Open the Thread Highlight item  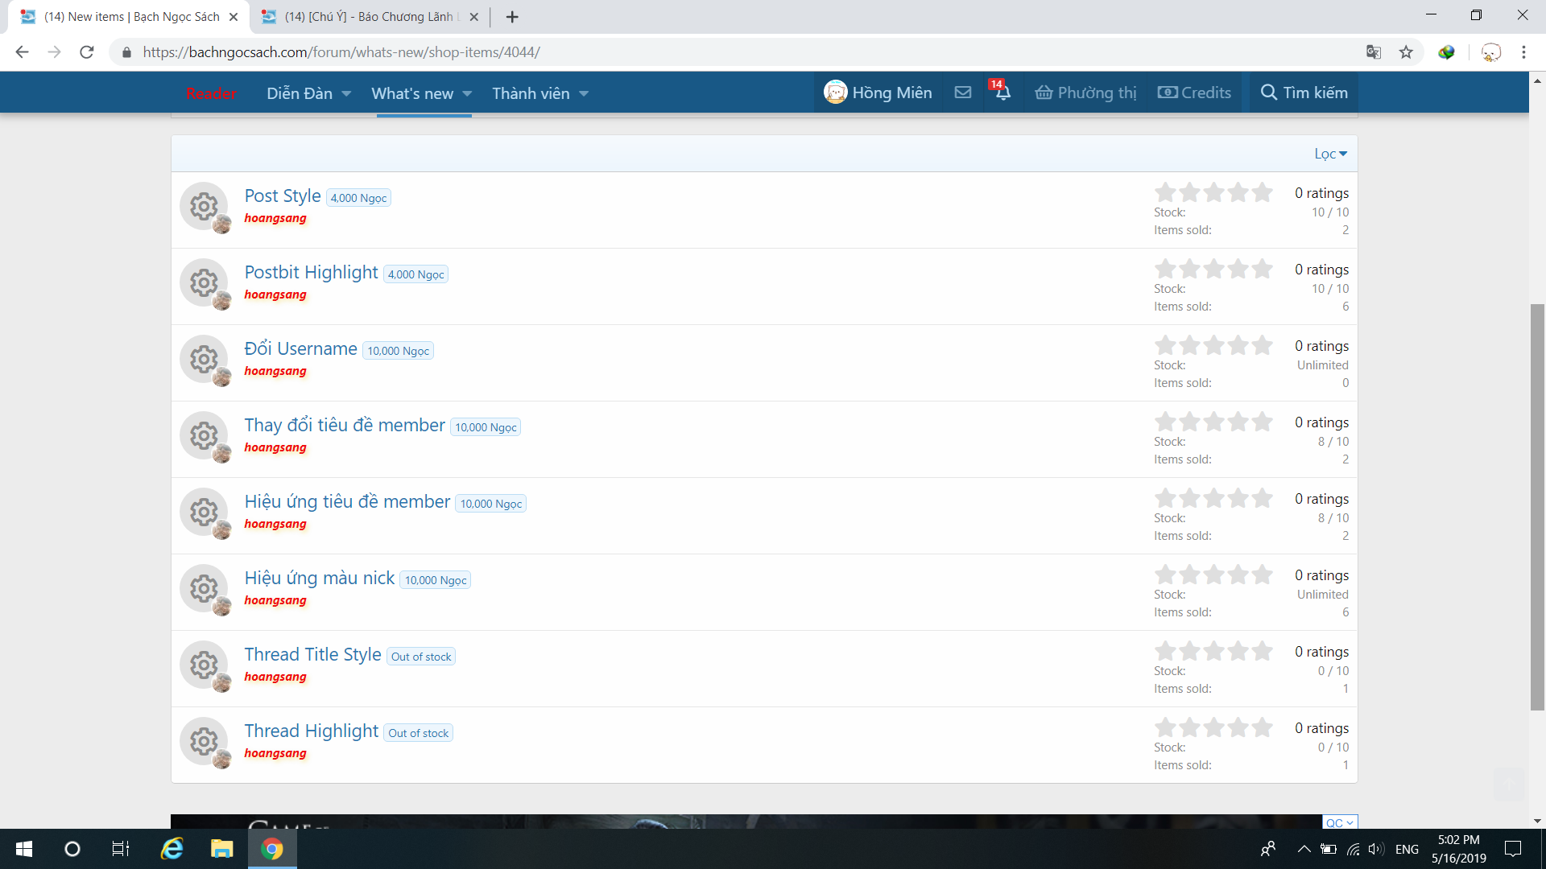[x=311, y=731]
